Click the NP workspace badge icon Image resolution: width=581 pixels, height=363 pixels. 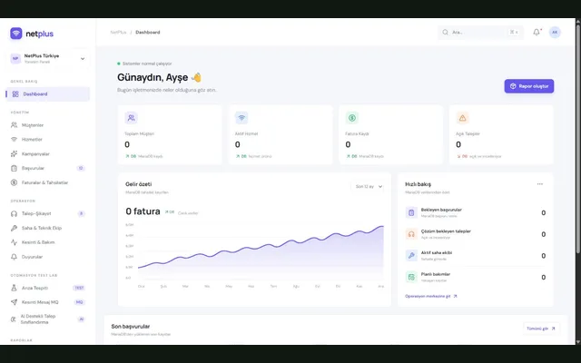(15, 58)
